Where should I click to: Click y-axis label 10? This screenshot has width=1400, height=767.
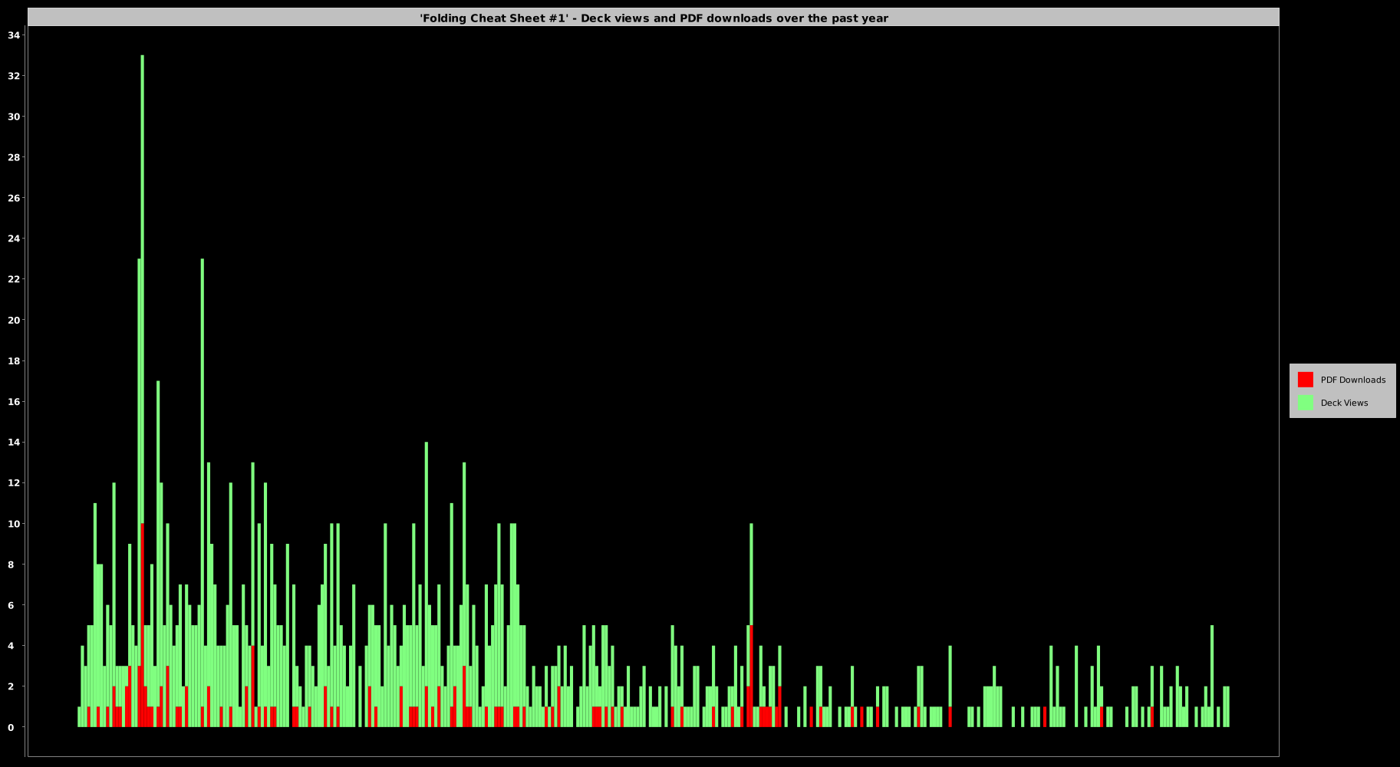(x=14, y=524)
